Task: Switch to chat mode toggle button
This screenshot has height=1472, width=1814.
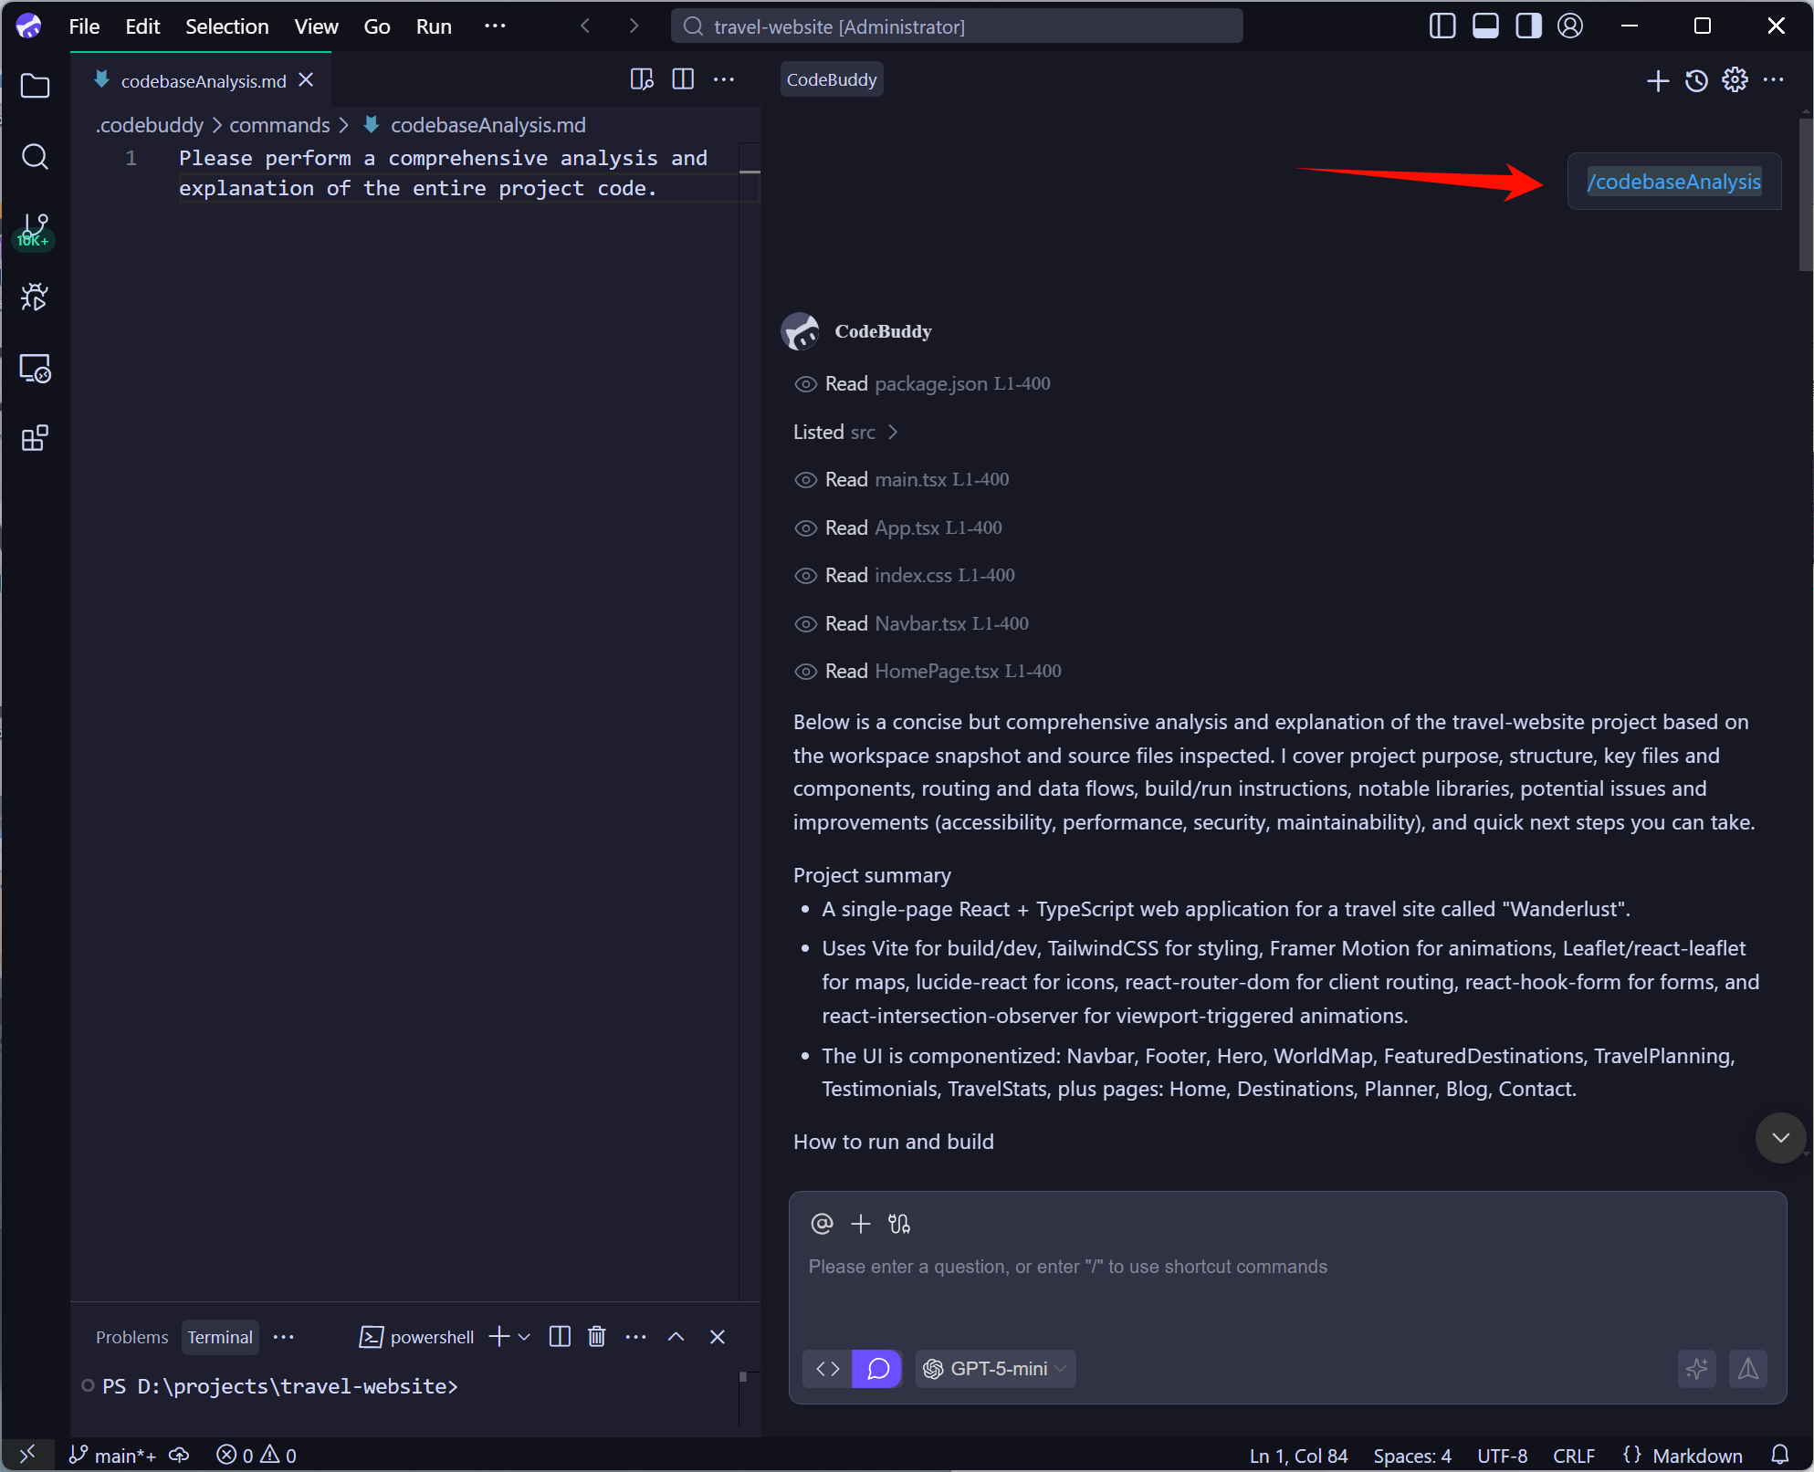Action: [877, 1369]
